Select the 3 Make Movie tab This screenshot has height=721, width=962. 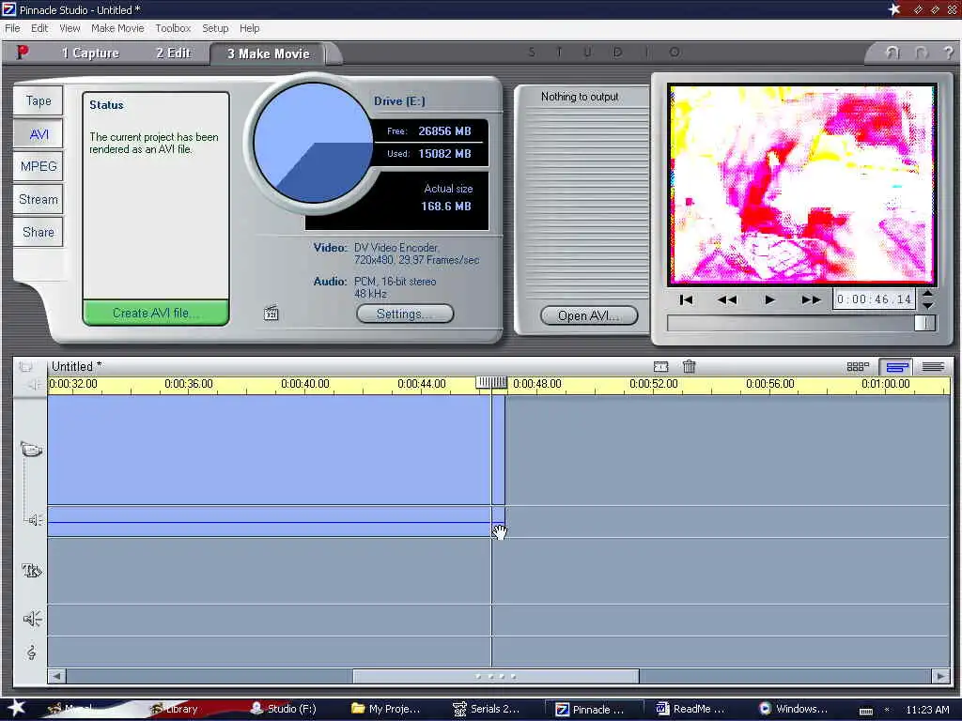[269, 54]
